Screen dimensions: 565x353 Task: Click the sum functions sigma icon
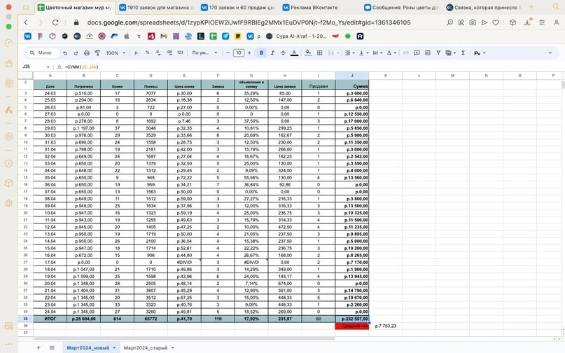pos(463,53)
